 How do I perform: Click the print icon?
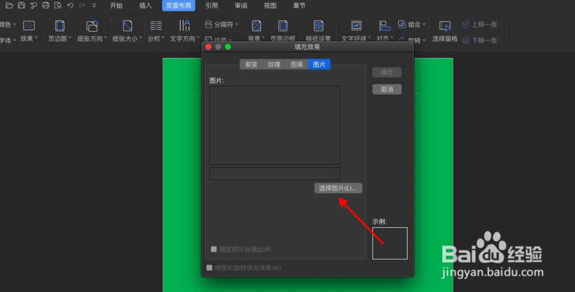tap(45, 5)
